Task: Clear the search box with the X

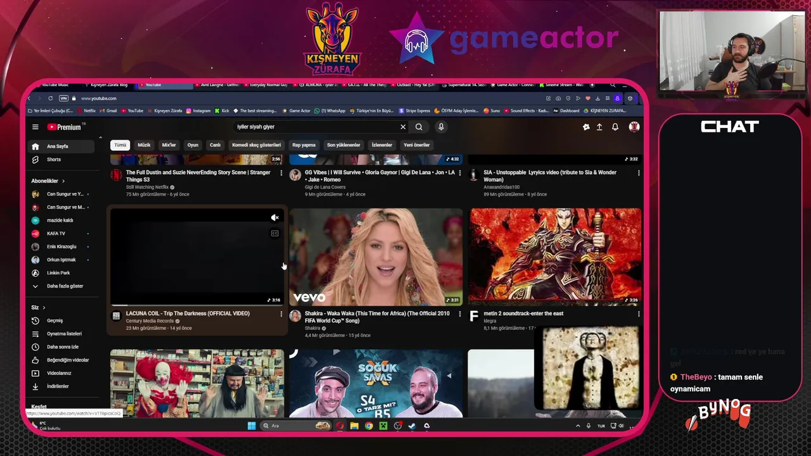Action: (x=403, y=127)
